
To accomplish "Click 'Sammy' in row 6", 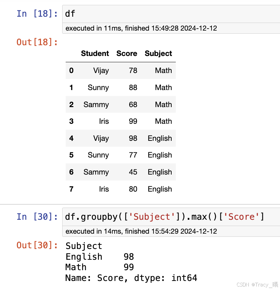I will [96, 172].
